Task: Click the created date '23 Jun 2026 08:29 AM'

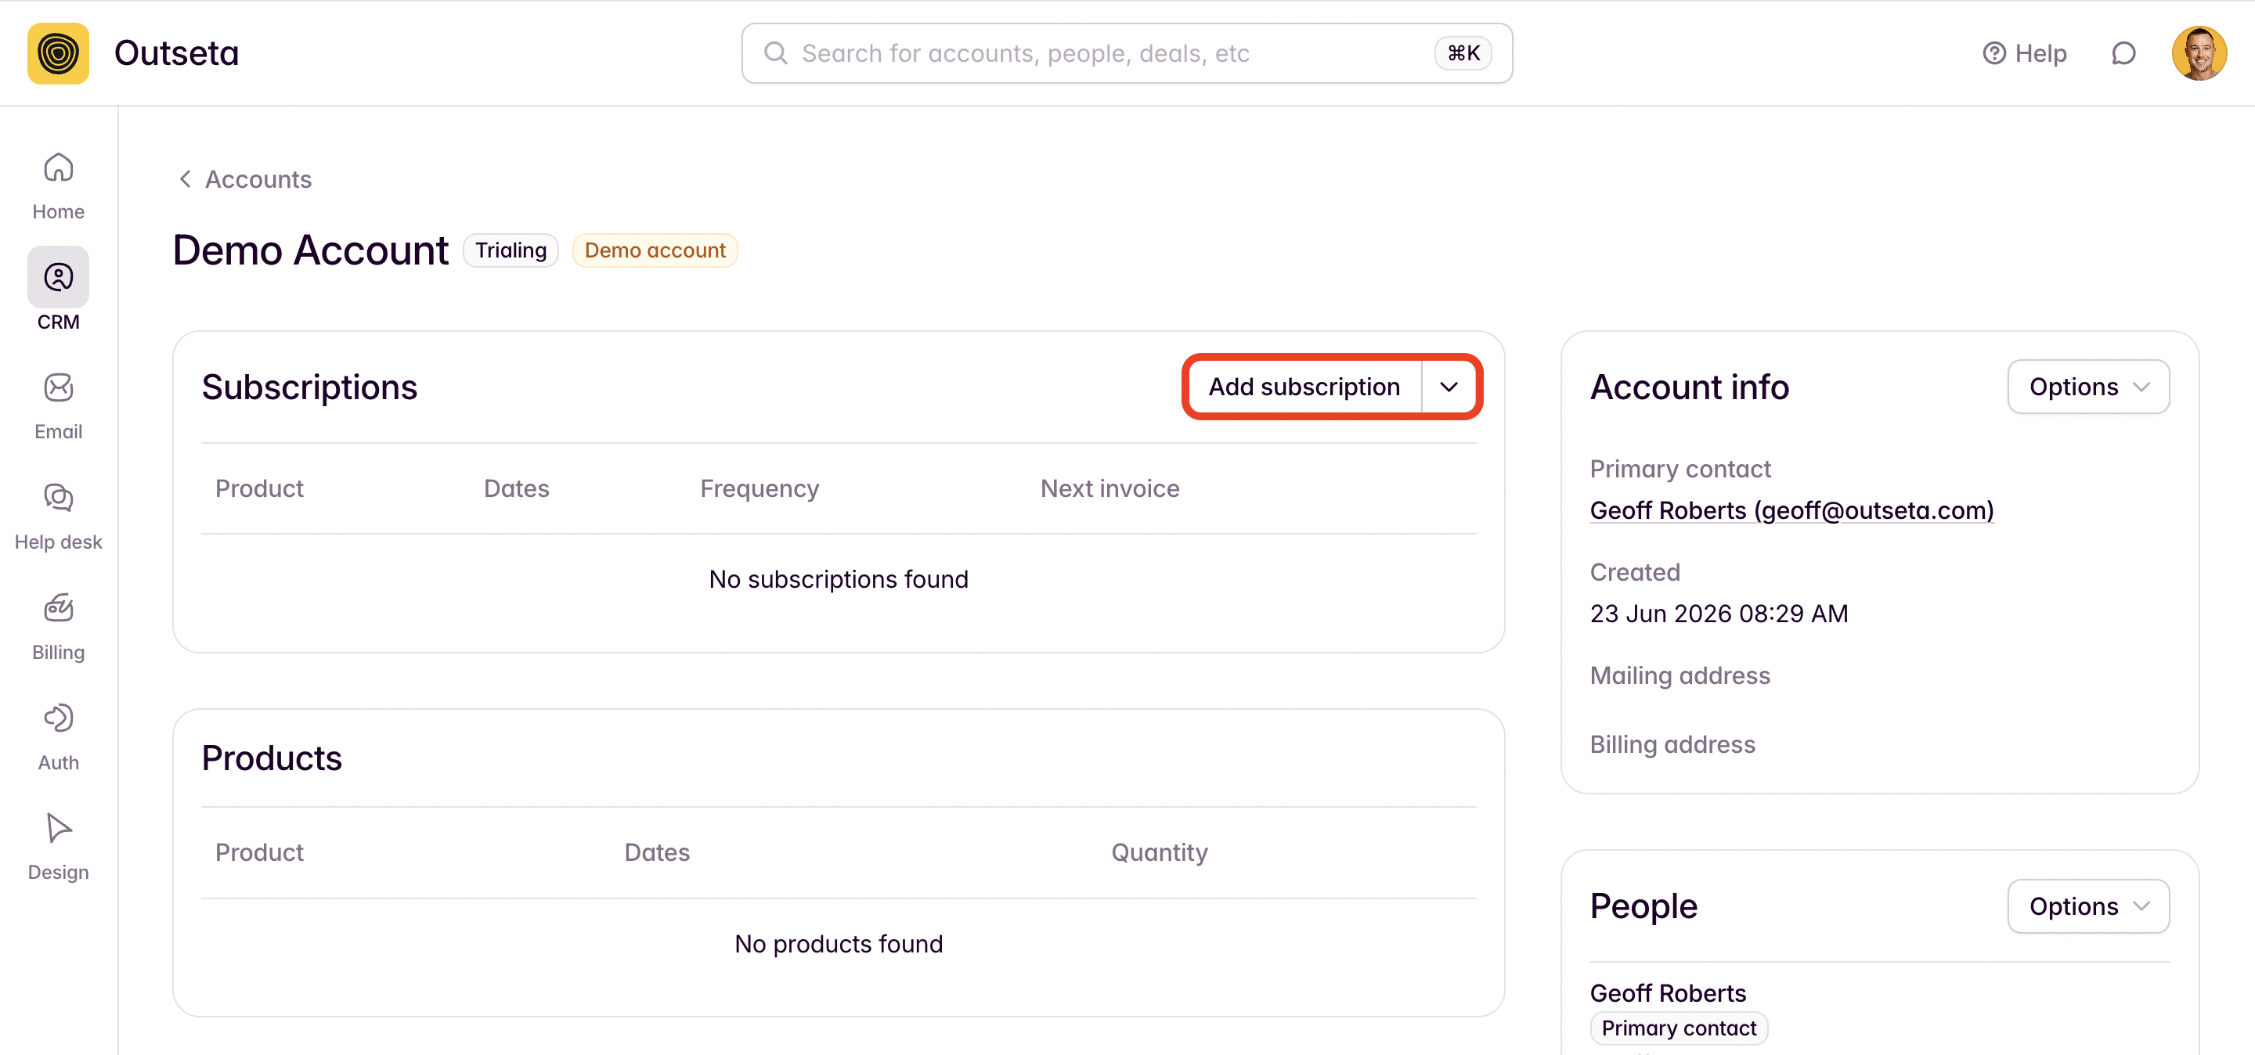Action: (x=1719, y=614)
